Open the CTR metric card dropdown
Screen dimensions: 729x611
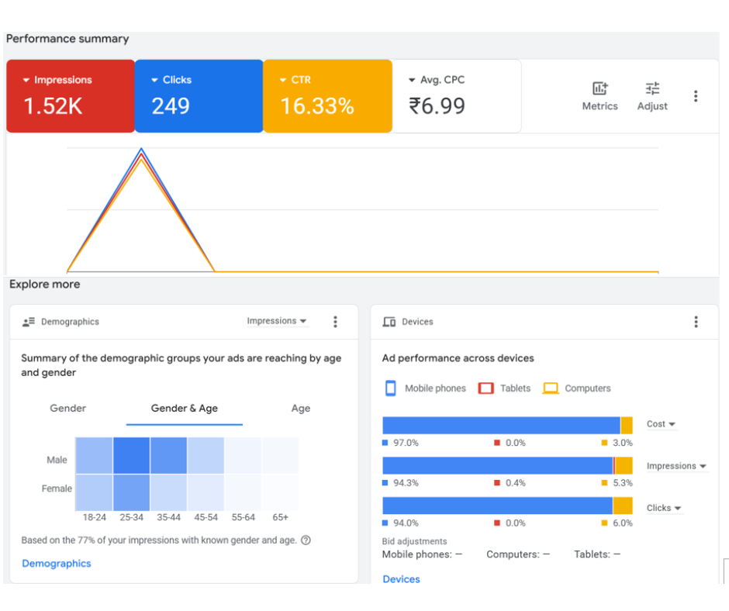point(283,80)
